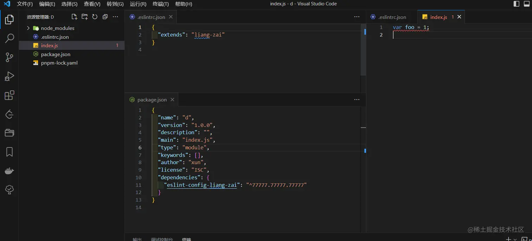532x241 pixels.
Task: Click the "liang-zai" extends value
Action: [208, 35]
